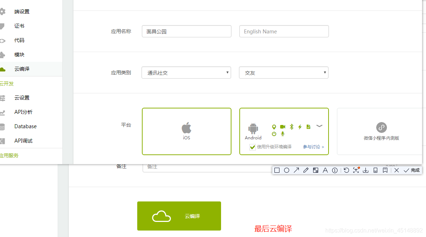
Task: Click 完成 to finish the screenshot
Action: (412, 170)
